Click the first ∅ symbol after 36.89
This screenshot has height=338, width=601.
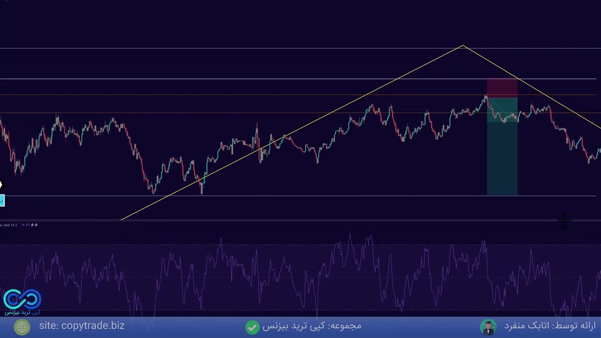[x=32, y=225]
